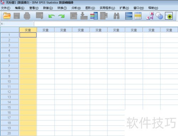Open the 查看(V) menu
This screenshot has height=136, width=178.
click(x=34, y=8)
